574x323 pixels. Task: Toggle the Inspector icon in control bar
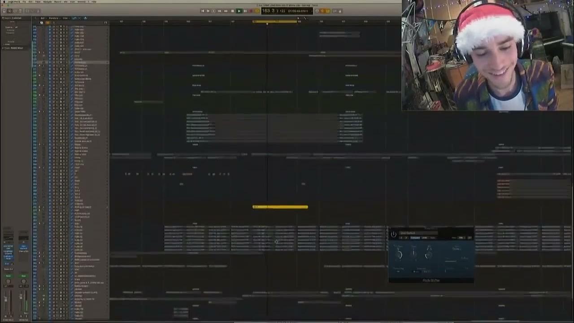pyautogui.click(x=10, y=11)
